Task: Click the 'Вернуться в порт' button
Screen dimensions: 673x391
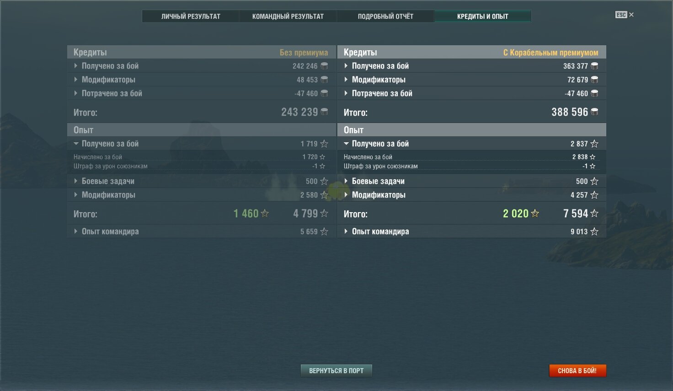Action: click(x=336, y=370)
